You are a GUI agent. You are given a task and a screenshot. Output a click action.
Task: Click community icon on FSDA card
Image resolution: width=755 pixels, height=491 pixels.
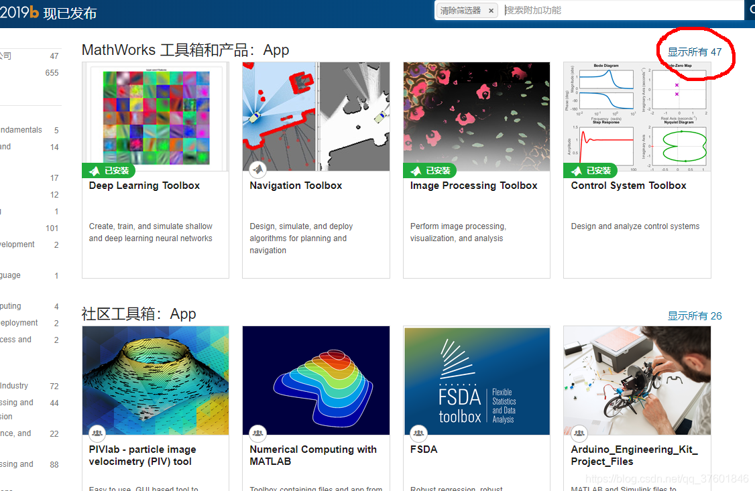[x=418, y=433]
